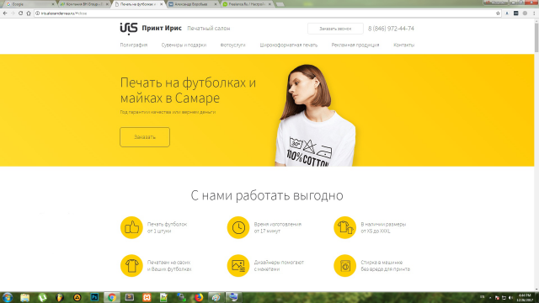Click the Печатный салон tagline
The width and height of the screenshot is (539, 303).
coord(209,28)
